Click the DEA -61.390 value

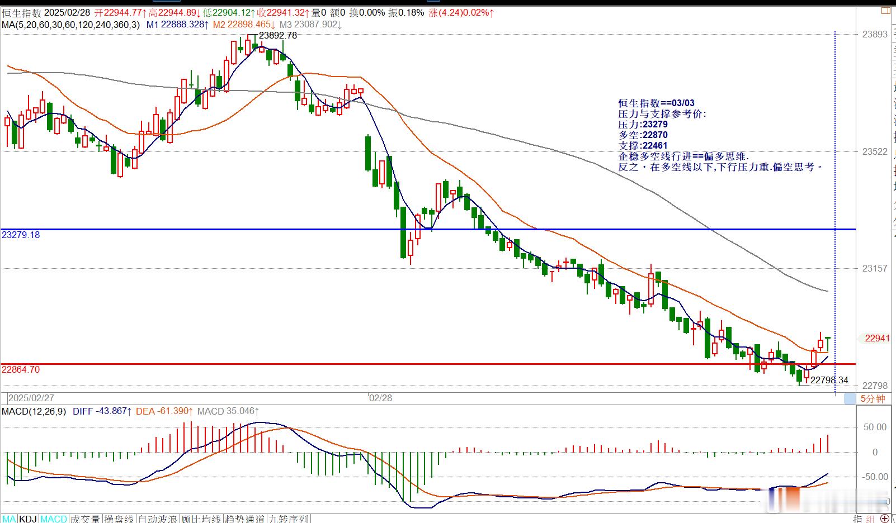click(x=166, y=411)
